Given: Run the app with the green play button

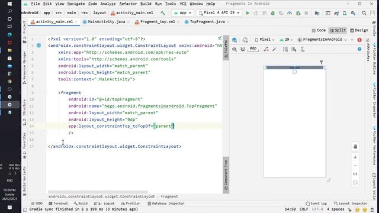Looking at the screenshot, I should (248, 13).
